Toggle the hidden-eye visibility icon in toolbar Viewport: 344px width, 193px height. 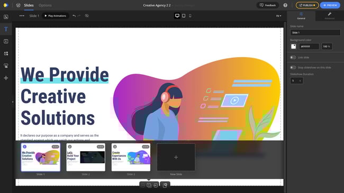[87, 16]
